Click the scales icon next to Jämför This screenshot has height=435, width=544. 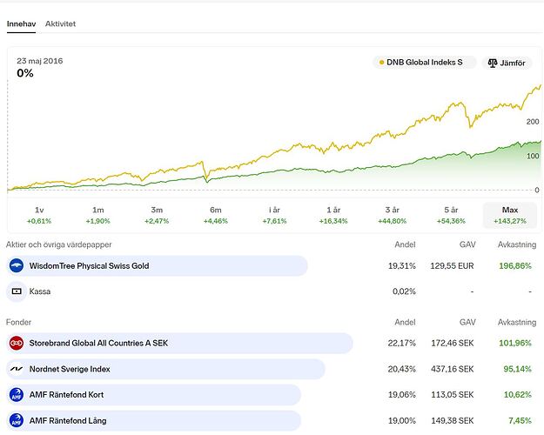click(493, 63)
